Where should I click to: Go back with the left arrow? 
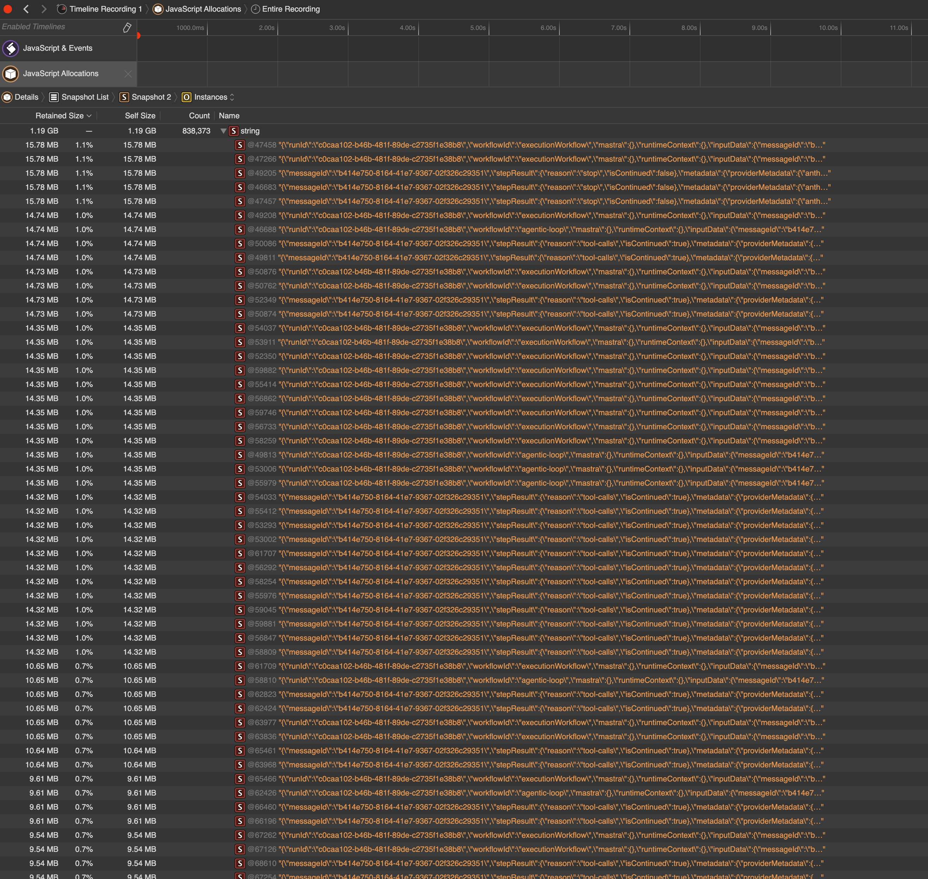[26, 9]
